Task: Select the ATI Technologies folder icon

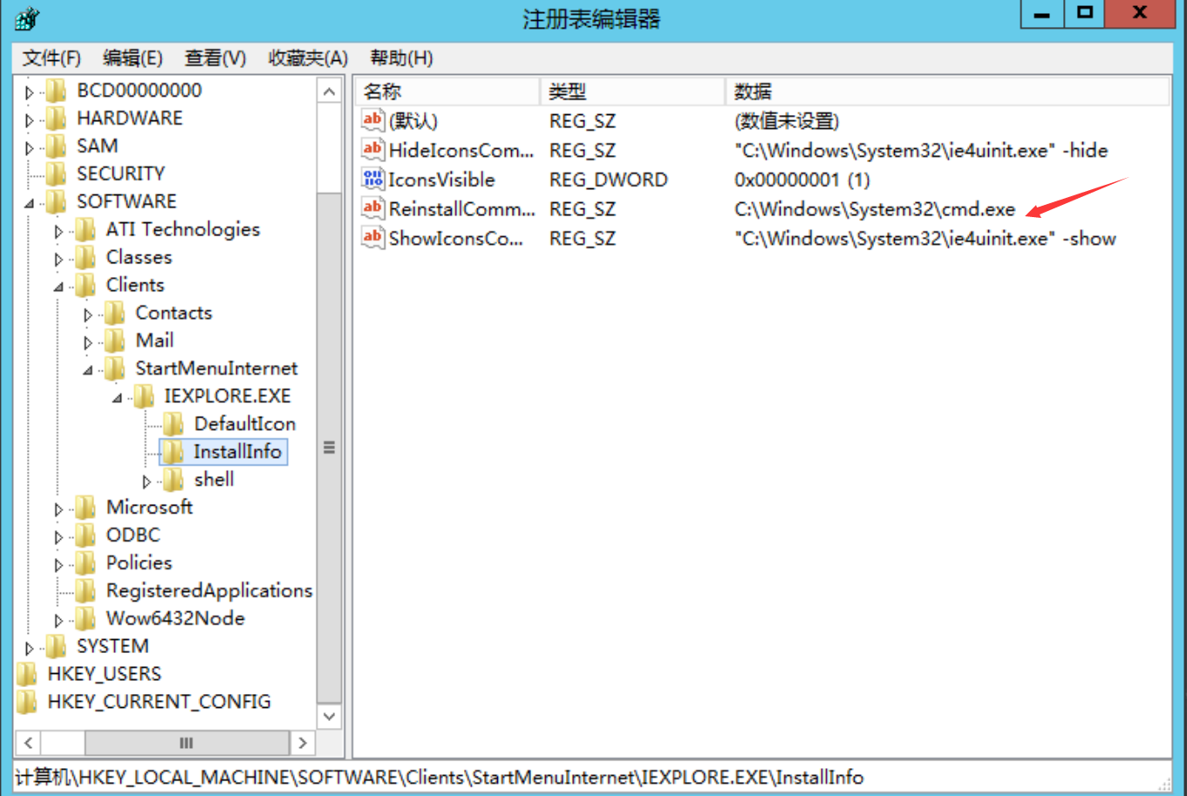Action: (85, 230)
